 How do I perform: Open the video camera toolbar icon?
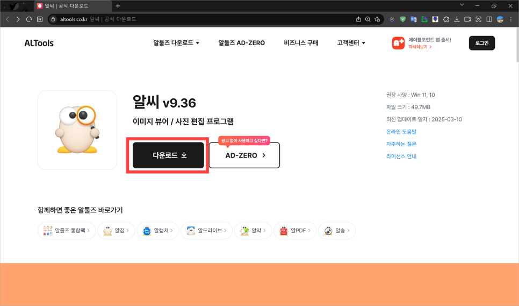click(468, 19)
